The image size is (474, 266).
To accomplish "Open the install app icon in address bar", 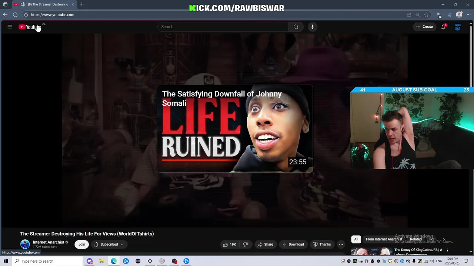I will pyautogui.click(x=409, y=15).
